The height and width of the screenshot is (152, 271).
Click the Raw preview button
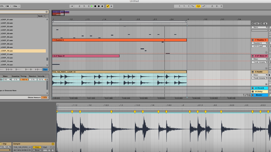click(x=45, y=69)
